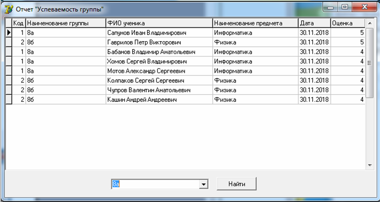Viewport: 380px width, 202px height.
Task: Select the cell Хомов Сергей Владимирович
Action: (x=159, y=61)
